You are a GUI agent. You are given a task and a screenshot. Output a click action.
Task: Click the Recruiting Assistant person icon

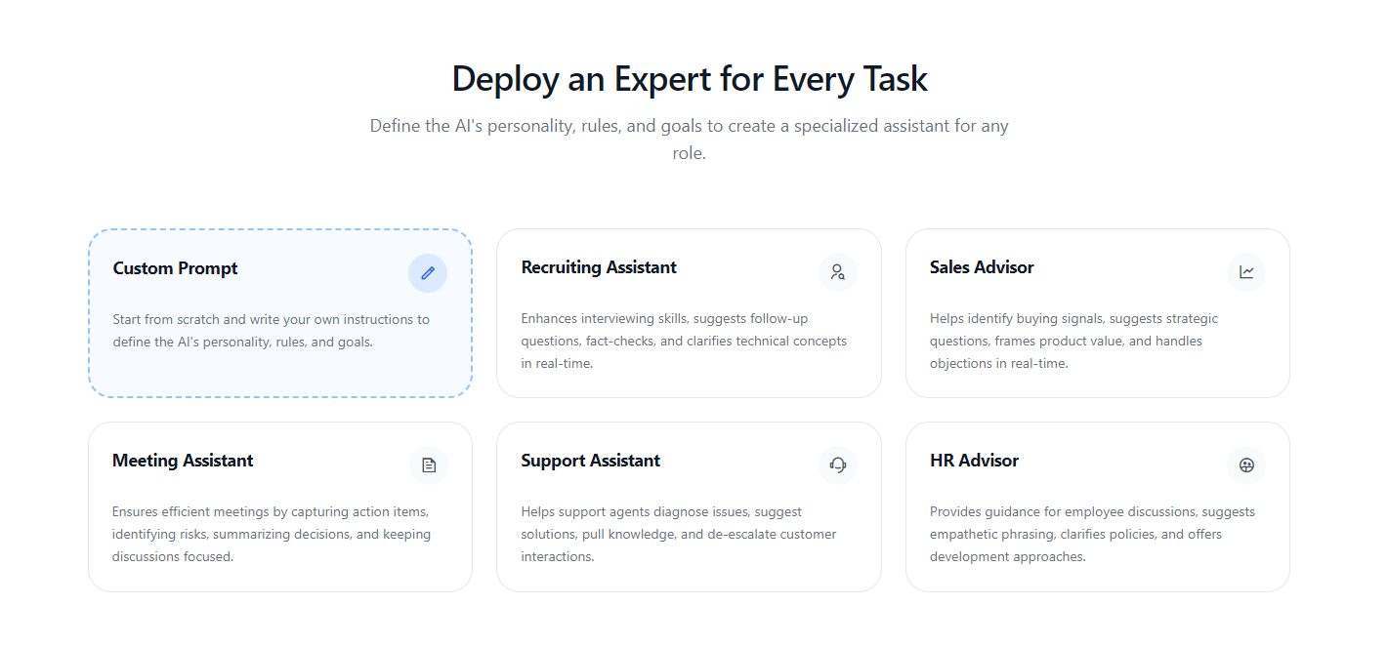click(x=837, y=272)
